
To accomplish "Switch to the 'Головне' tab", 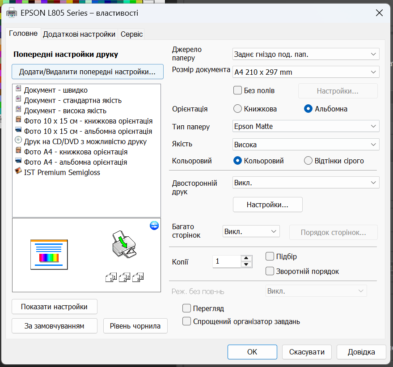I will click(x=23, y=34).
